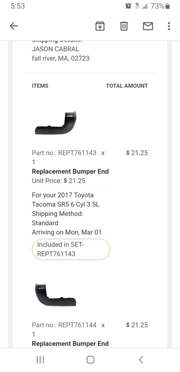Delete the email using the trash icon
This screenshot has width=180, height=372.
[124, 26]
